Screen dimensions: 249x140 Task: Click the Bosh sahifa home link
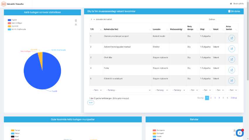pos(237,4)
